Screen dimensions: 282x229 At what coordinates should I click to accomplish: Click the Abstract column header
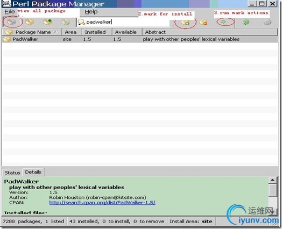click(x=210, y=32)
